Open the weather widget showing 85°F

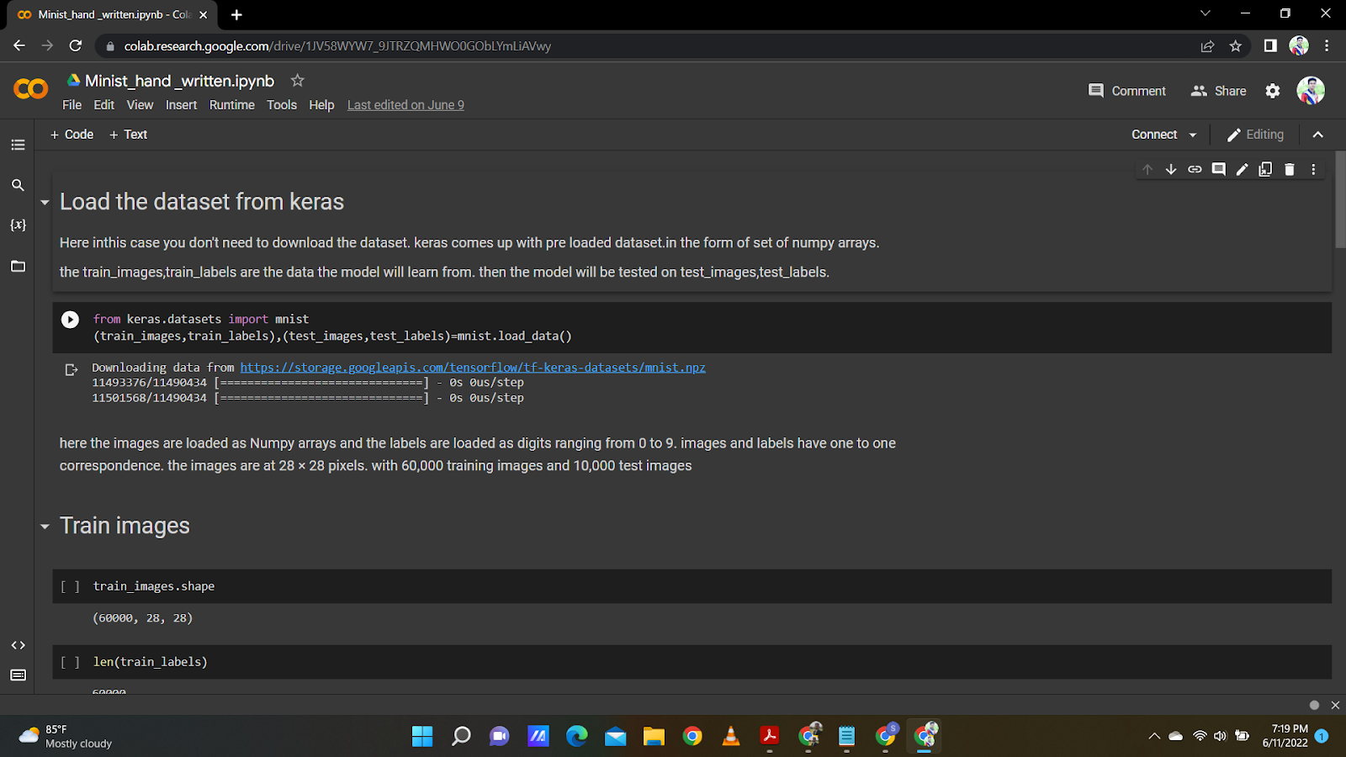66,737
